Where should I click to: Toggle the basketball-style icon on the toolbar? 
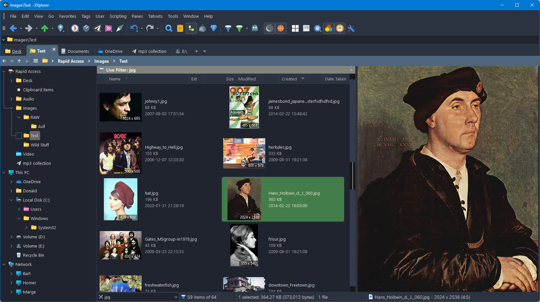coord(280,28)
